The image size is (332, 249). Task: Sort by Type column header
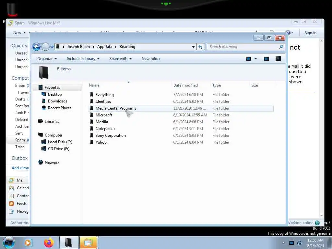[230, 85]
